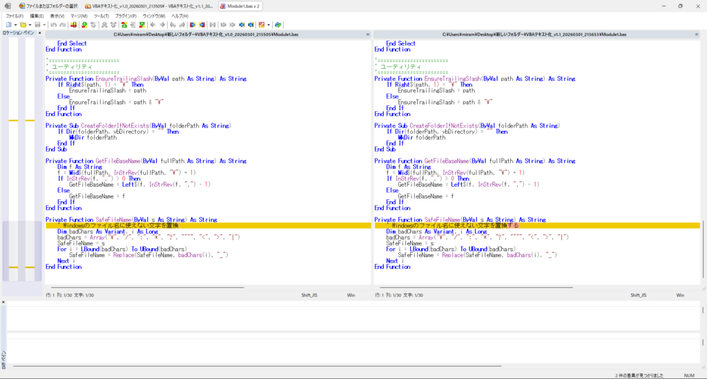Open the ファイル(F) menu
Viewport: 707px width, 379px height.
[14, 15]
